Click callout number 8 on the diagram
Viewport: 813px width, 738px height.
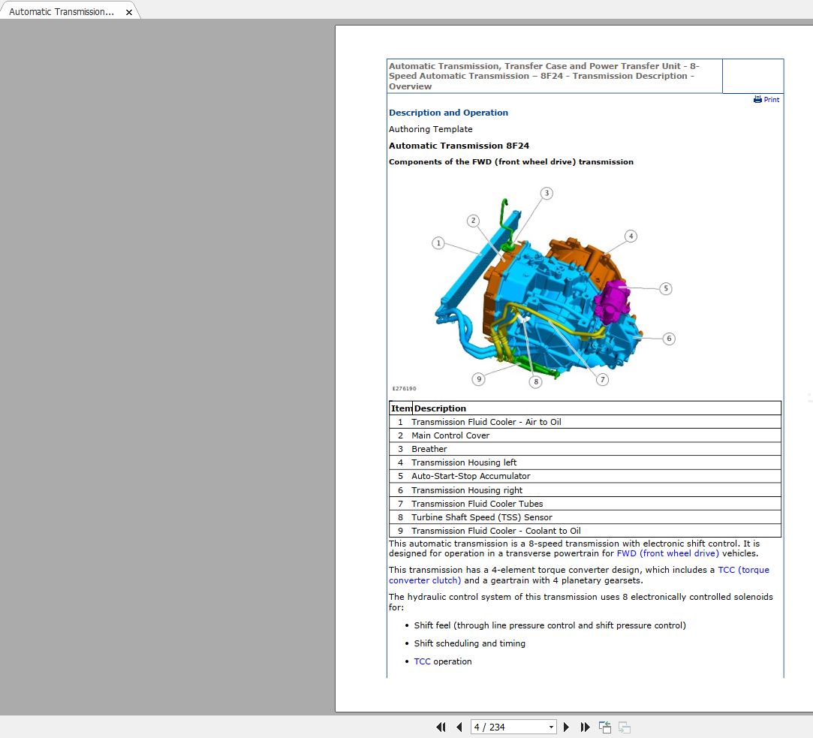click(535, 381)
